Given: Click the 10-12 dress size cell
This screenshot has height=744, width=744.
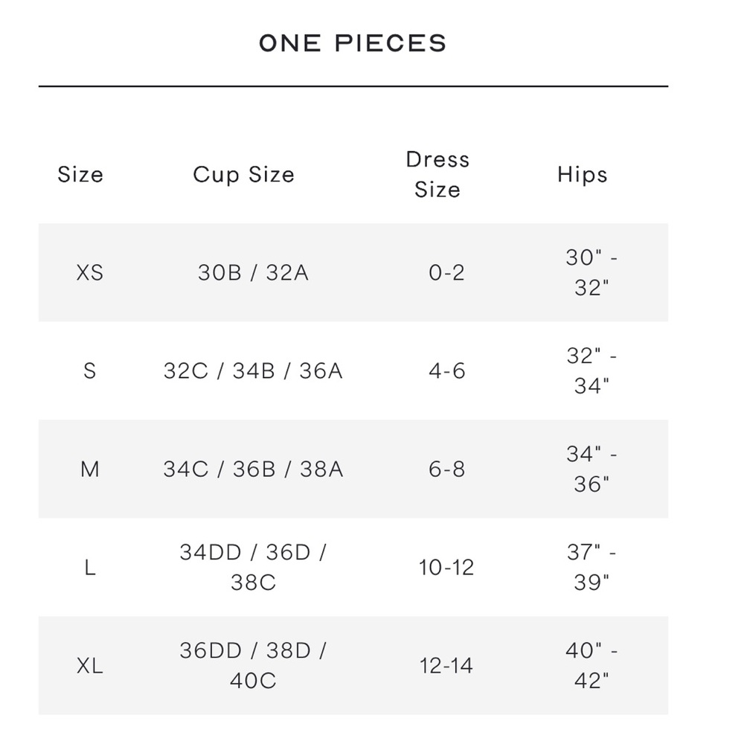Looking at the screenshot, I should pos(446,568).
